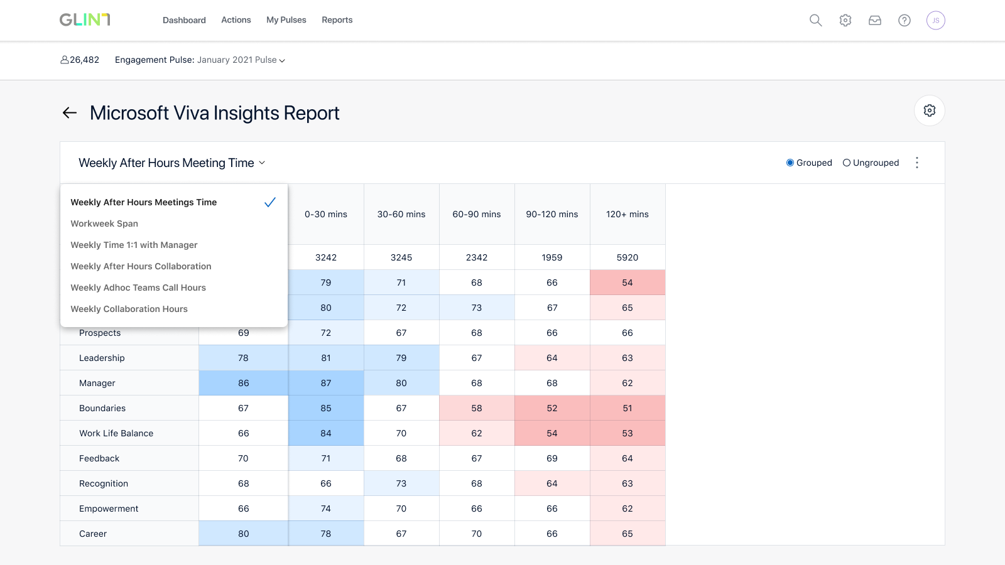The image size is (1005, 565).
Task: Click the 60-90 mins column header
Action: point(477,214)
